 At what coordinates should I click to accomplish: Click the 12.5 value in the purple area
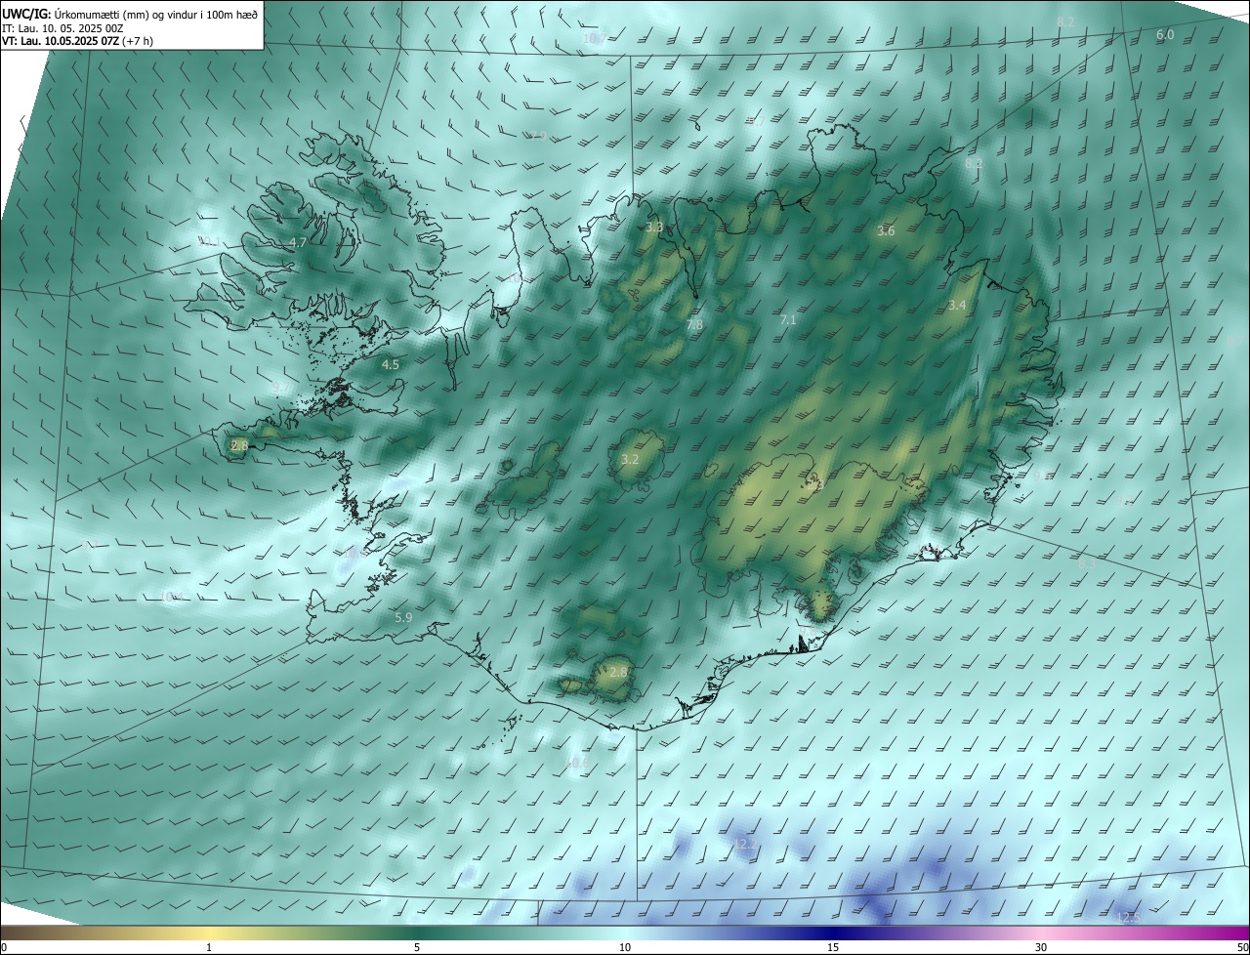point(1128,917)
